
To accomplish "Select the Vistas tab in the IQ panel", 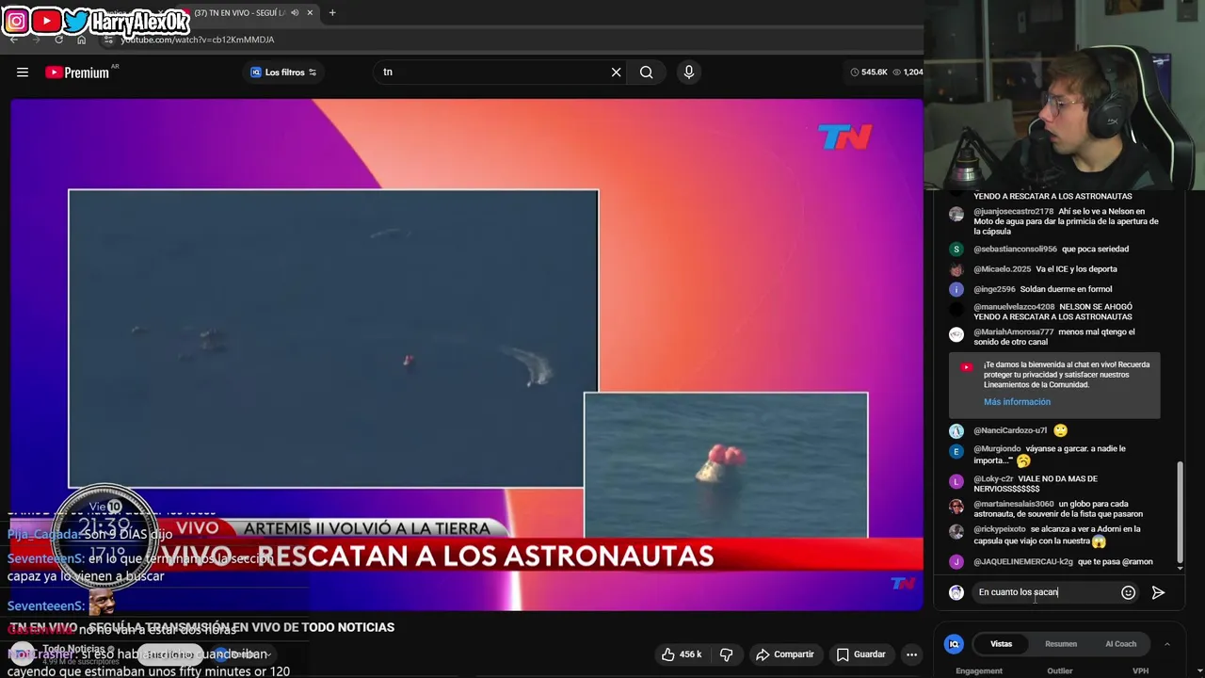I will (x=1001, y=644).
